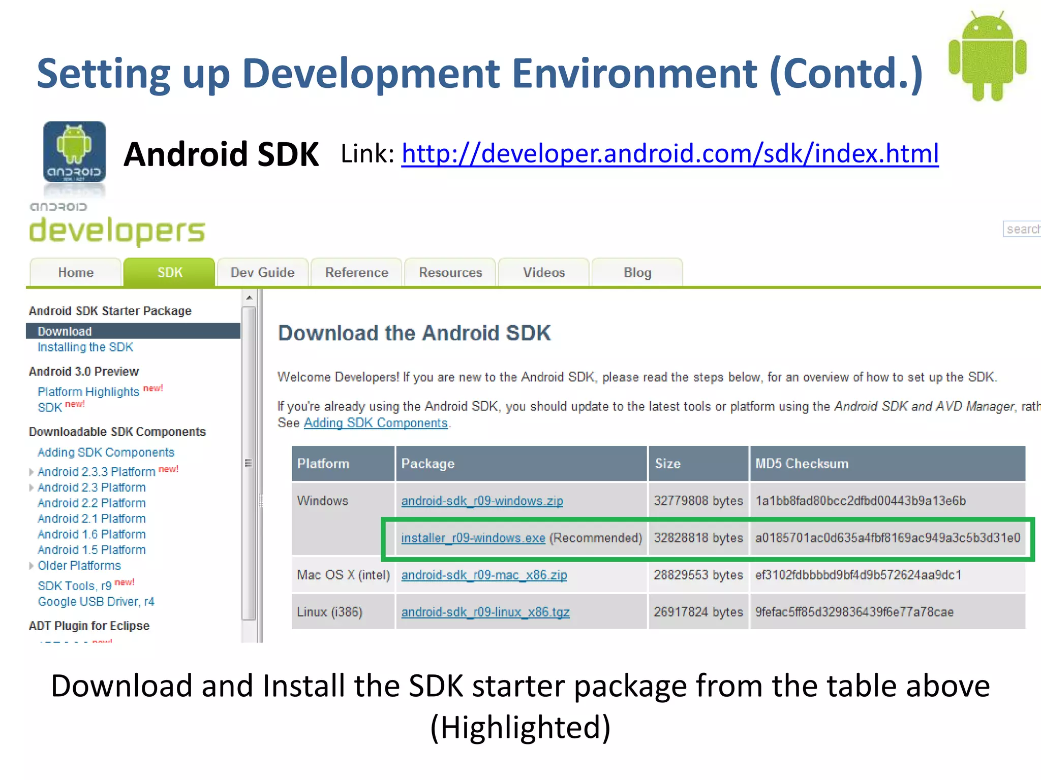Switch to the Home tab

76,273
